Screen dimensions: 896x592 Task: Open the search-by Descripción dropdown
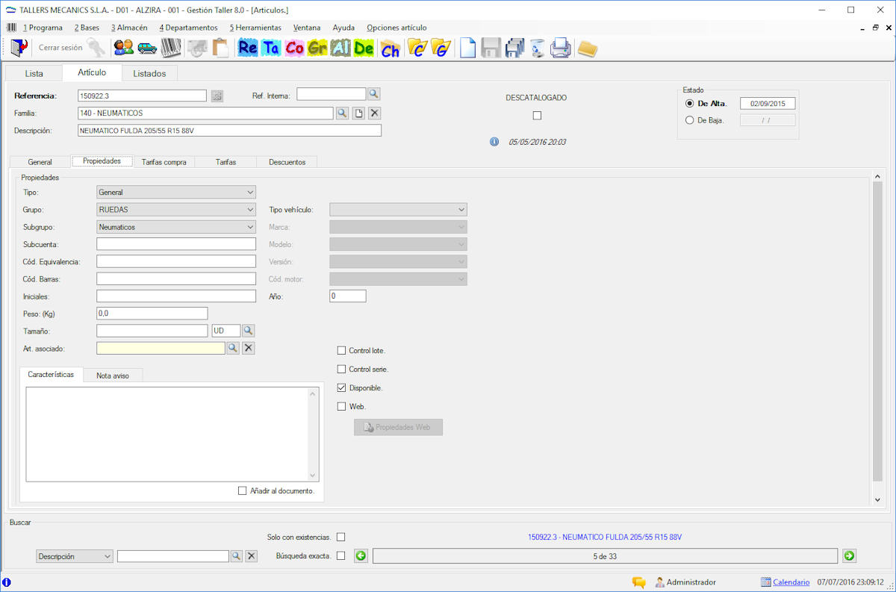pyautogui.click(x=75, y=556)
